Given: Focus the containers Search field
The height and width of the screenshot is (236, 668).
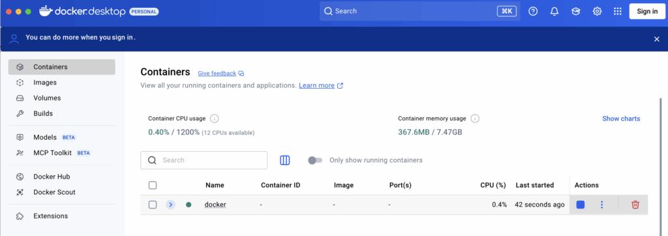Looking at the screenshot, I should (x=204, y=160).
